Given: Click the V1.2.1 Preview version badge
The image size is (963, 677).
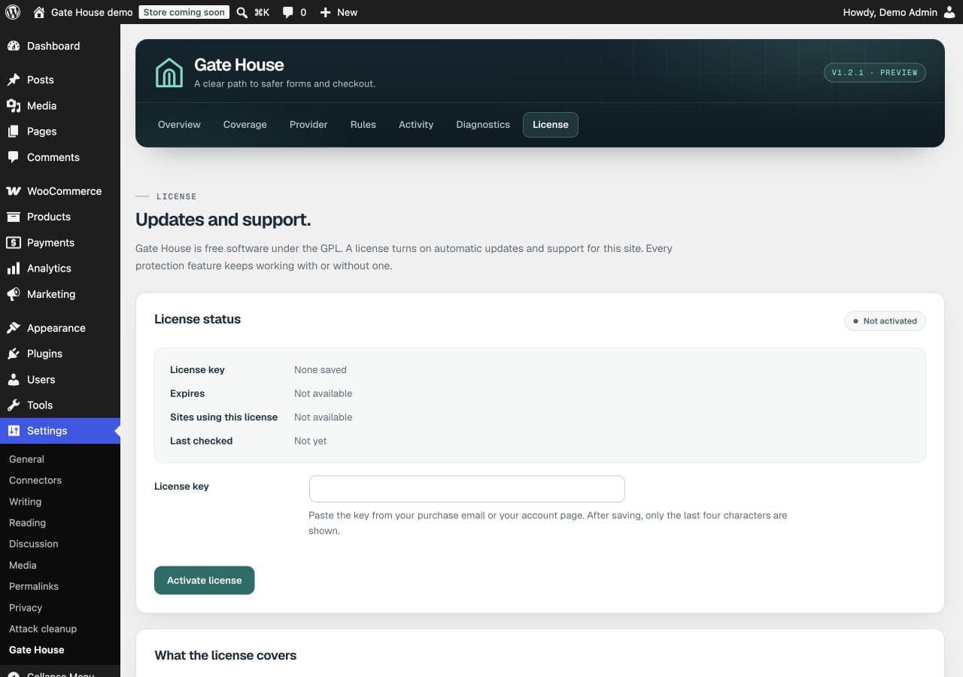Looking at the screenshot, I should point(875,73).
